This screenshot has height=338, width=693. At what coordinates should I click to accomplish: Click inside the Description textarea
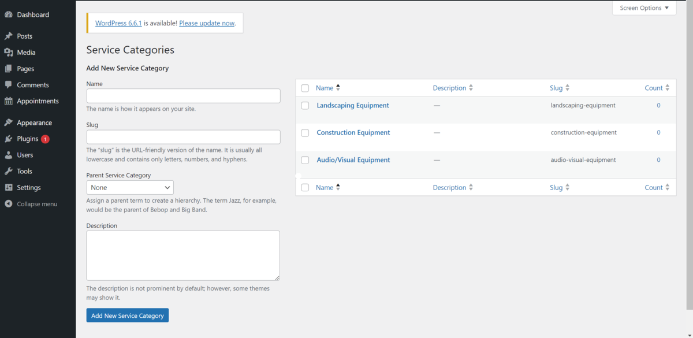tap(183, 255)
